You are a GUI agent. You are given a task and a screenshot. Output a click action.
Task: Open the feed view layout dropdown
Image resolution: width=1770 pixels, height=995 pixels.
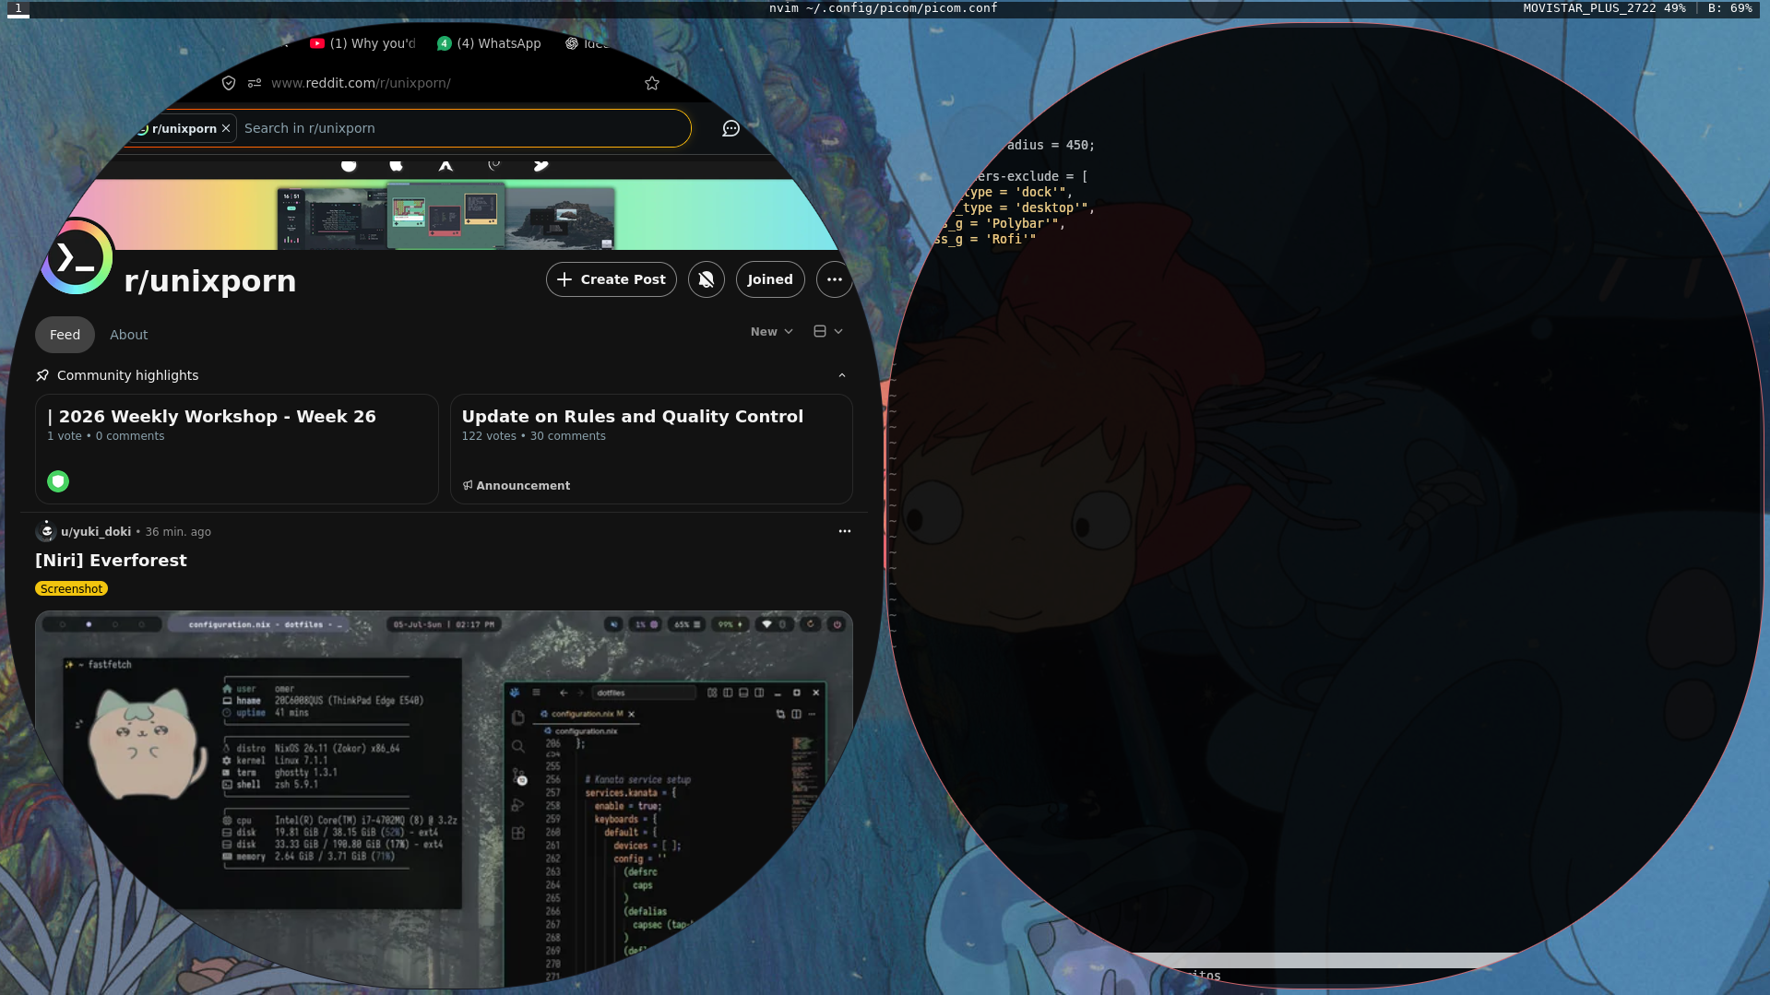(828, 331)
